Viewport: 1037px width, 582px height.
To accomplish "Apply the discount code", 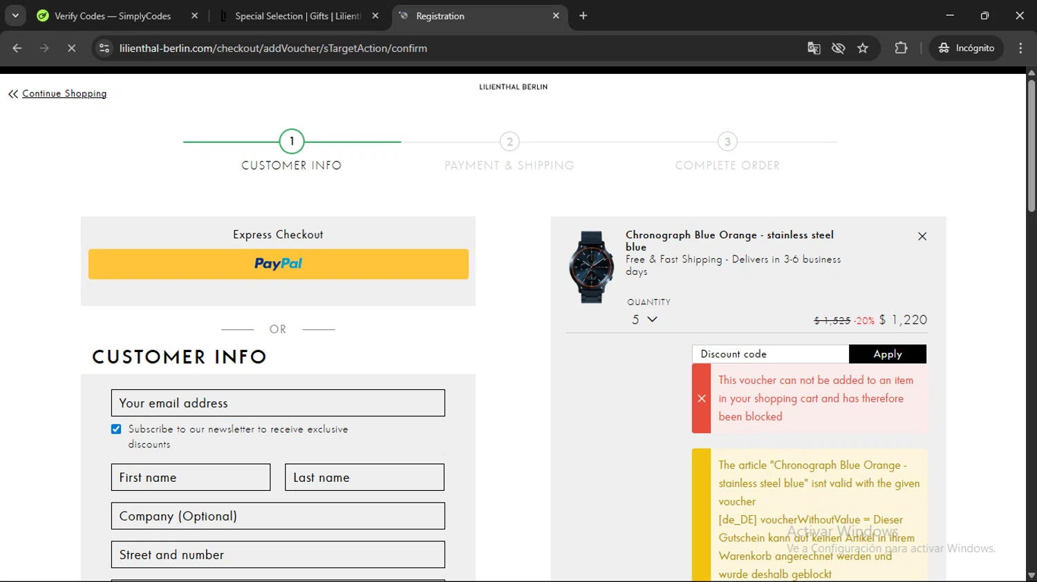I will [888, 354].
